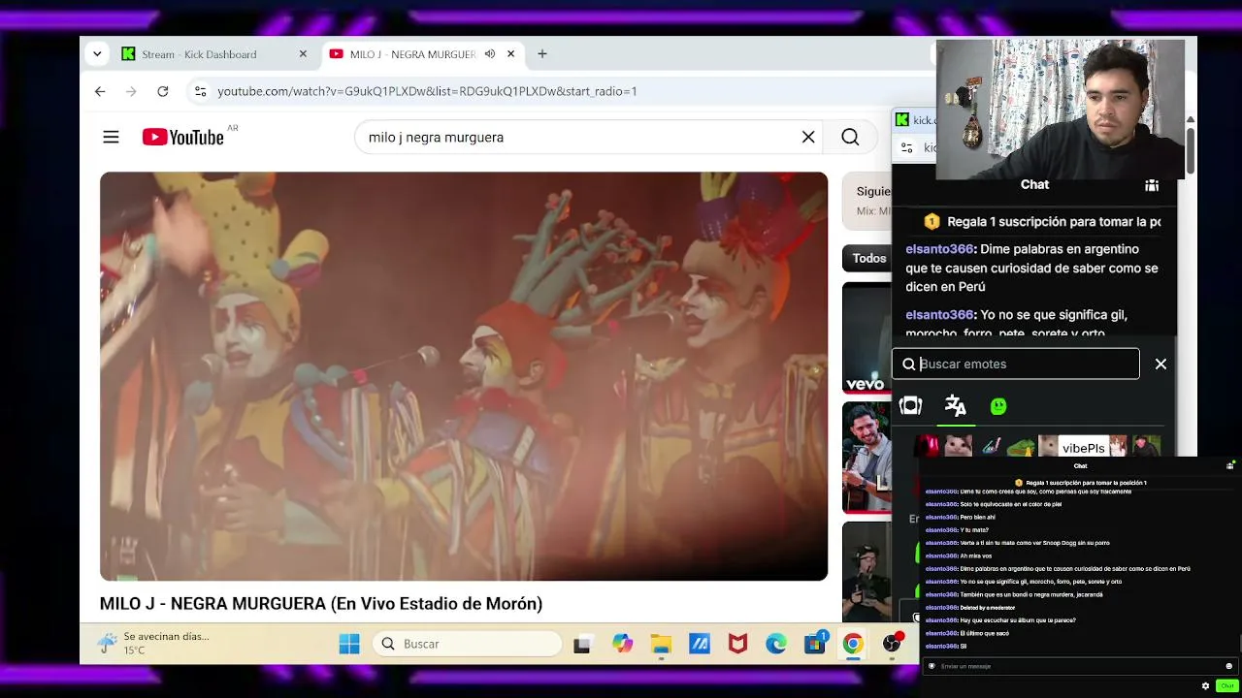Switch to Google Chrome in the taskbar
The height and width of the screenshot is (698, 1242).
click(x=853, y=644)
